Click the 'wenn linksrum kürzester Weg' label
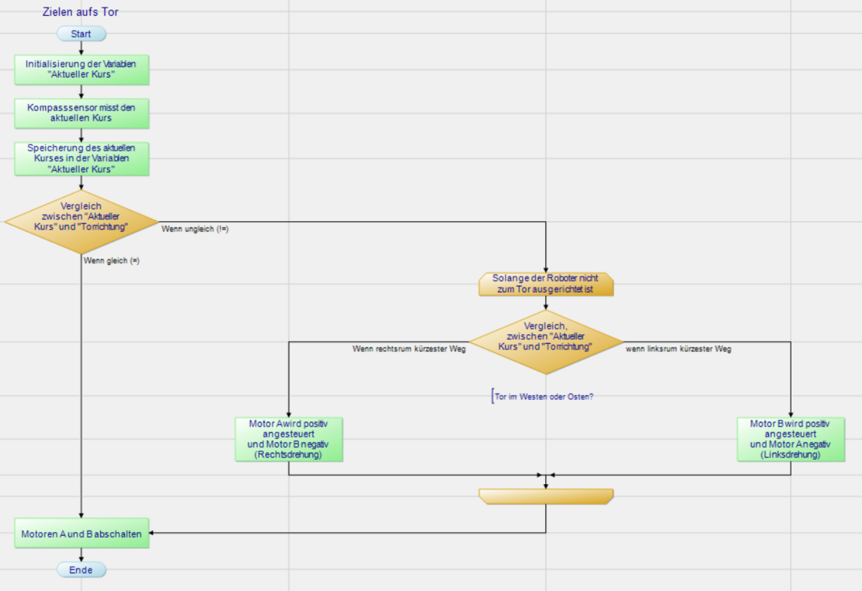 [x=678, y=350]
